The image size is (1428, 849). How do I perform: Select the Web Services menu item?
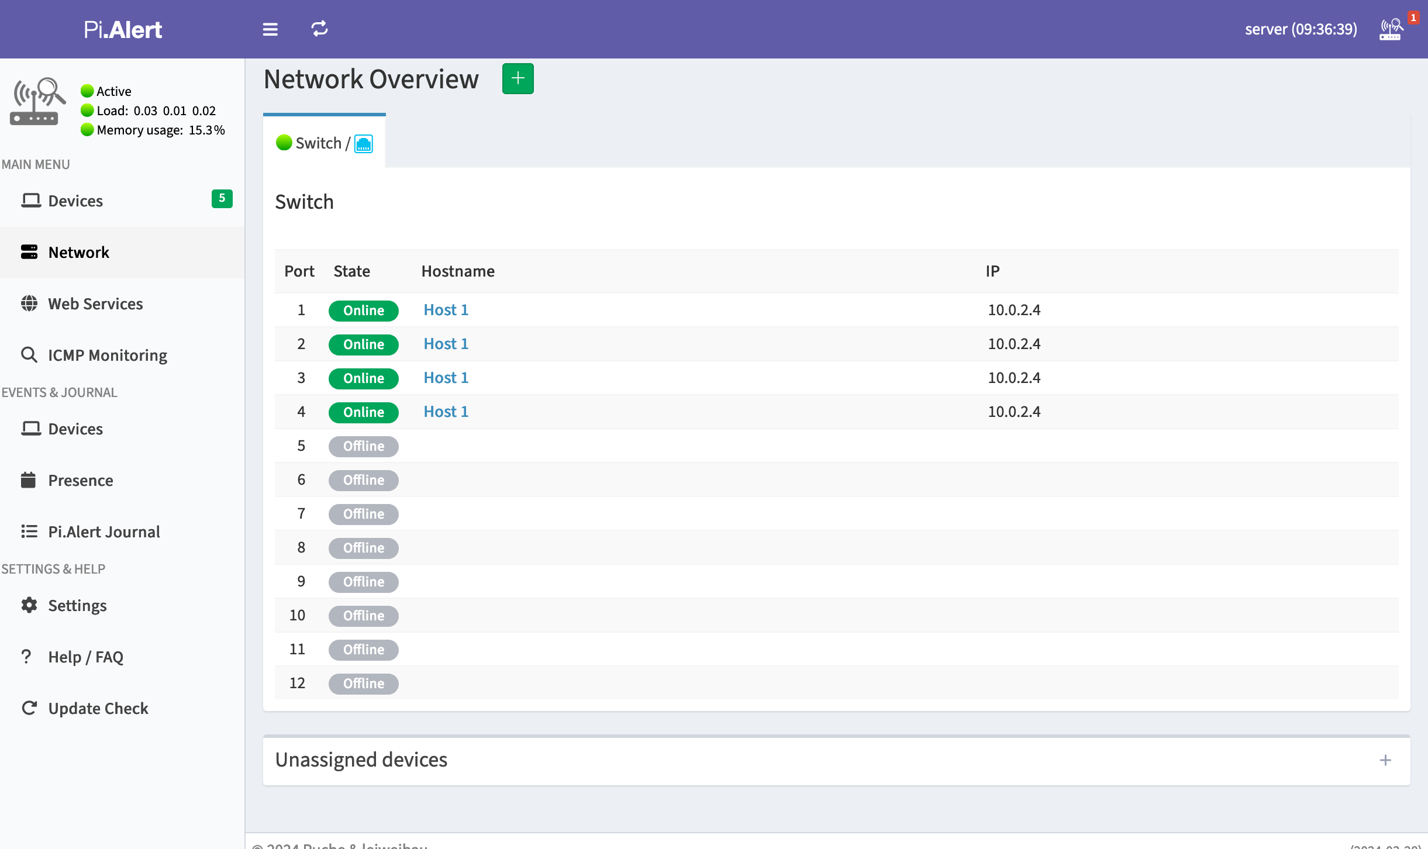pos(96,303)
